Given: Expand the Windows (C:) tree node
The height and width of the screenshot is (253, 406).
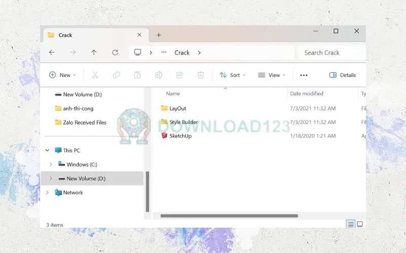Looking at the screenshot, I should (x=51, y=164).
